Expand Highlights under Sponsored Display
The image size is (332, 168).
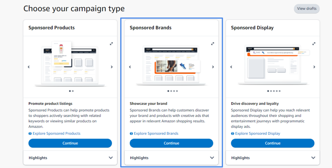[273, 158]
